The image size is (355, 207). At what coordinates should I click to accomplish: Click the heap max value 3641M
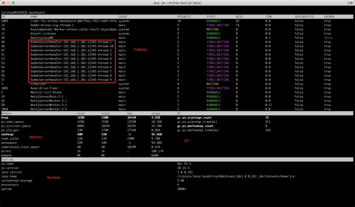coord(132,118)
